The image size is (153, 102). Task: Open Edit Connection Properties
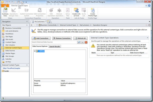pos(40,12)
